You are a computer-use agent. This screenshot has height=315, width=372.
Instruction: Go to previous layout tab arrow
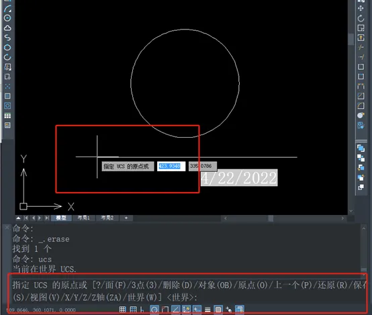coord(34,218)
